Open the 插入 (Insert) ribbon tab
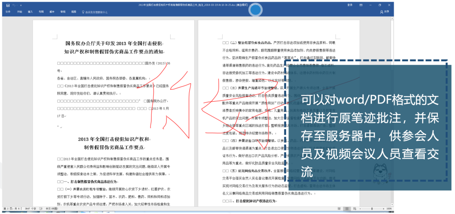455x214 pixels. tap(30, 12)
